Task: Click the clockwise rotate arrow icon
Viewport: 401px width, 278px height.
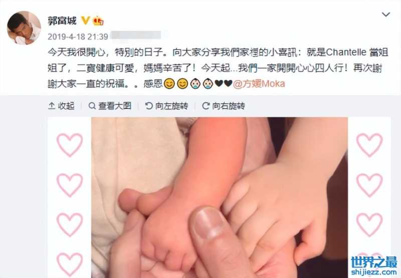Action: tap(206, 106)
